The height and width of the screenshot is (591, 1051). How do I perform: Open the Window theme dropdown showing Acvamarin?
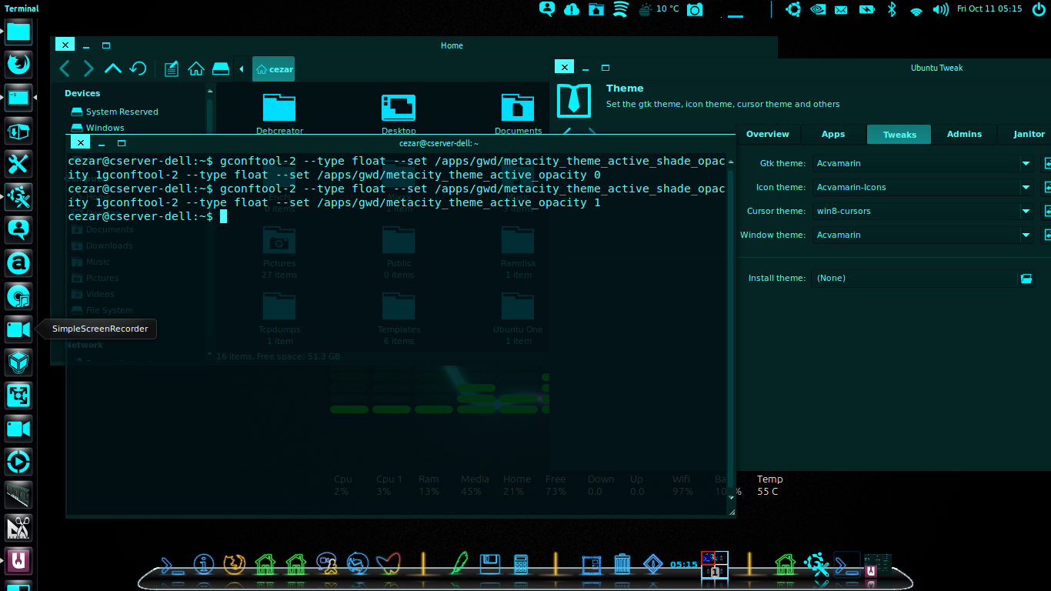click(x=923, y=235)
